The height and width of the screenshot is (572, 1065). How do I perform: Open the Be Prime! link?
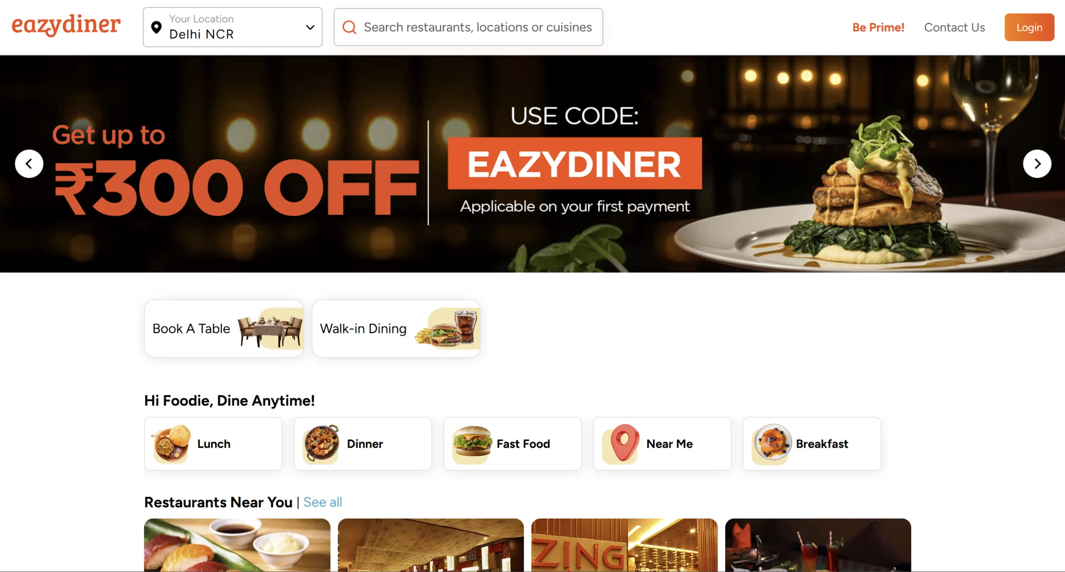point(878,27)
